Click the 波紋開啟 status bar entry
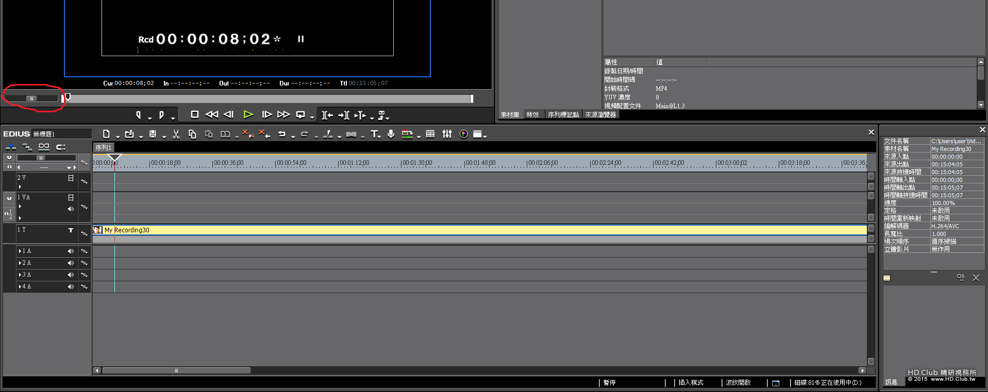This screenshot has width=988, height=392. 738,383
